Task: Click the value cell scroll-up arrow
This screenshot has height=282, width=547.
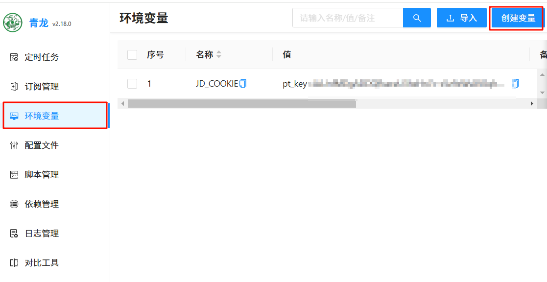Action: point(542,74)
